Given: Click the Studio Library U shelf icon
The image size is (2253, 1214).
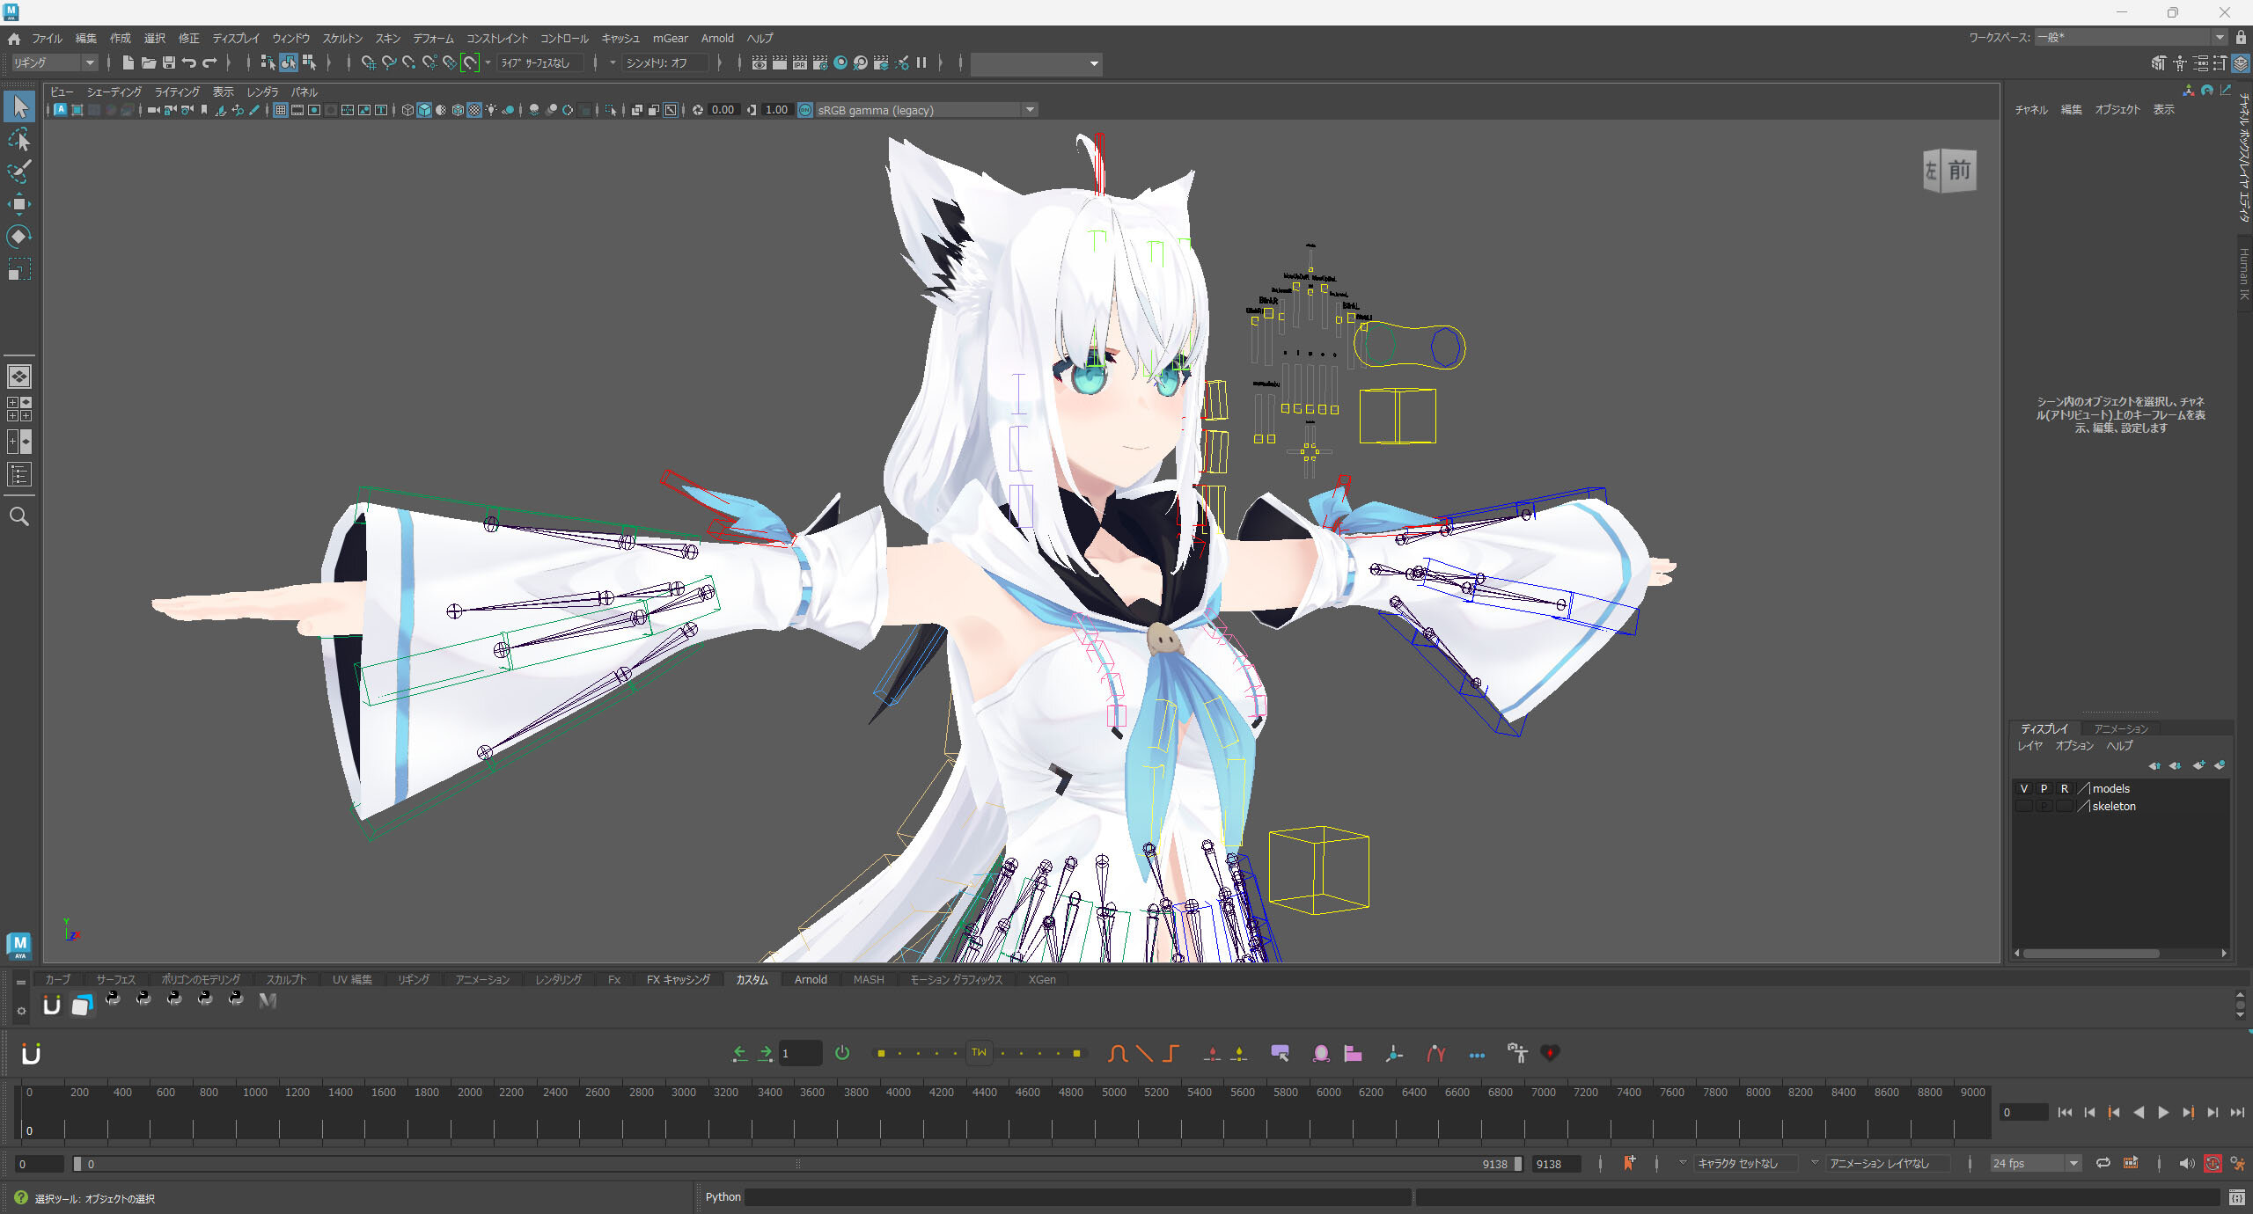Looking at the screenshot, I should pyautogui.click(x=51, y=1004).
